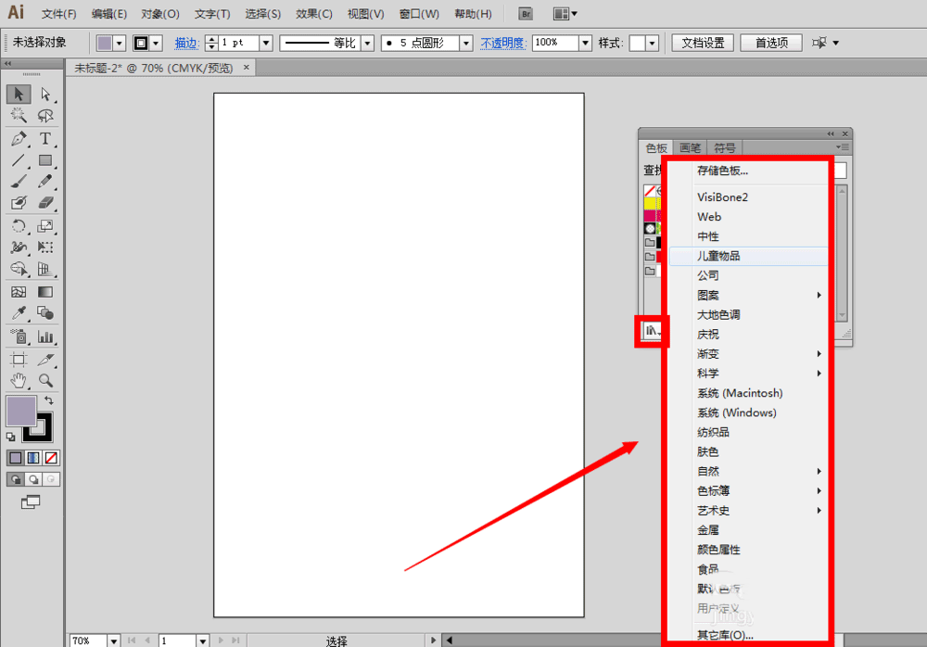Viewport: 927px width, 647px height.
Task: Open the 描边 stroke panel link
Action: (185, 44)
